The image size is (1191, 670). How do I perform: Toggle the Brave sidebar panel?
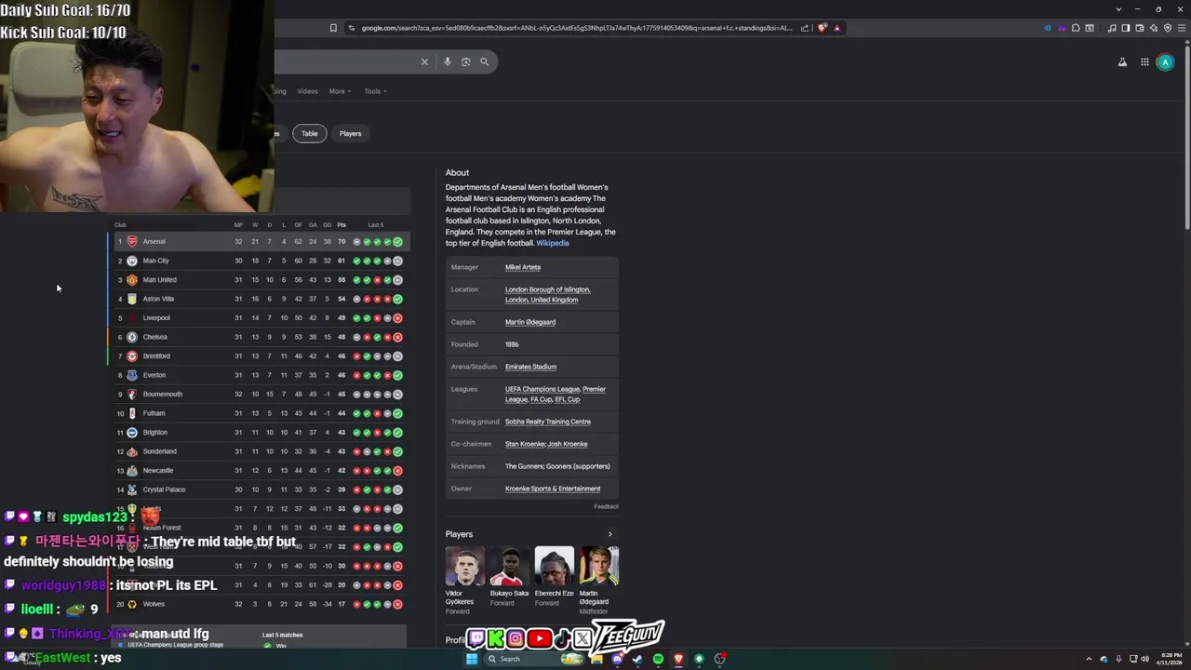pos(1126,28)
